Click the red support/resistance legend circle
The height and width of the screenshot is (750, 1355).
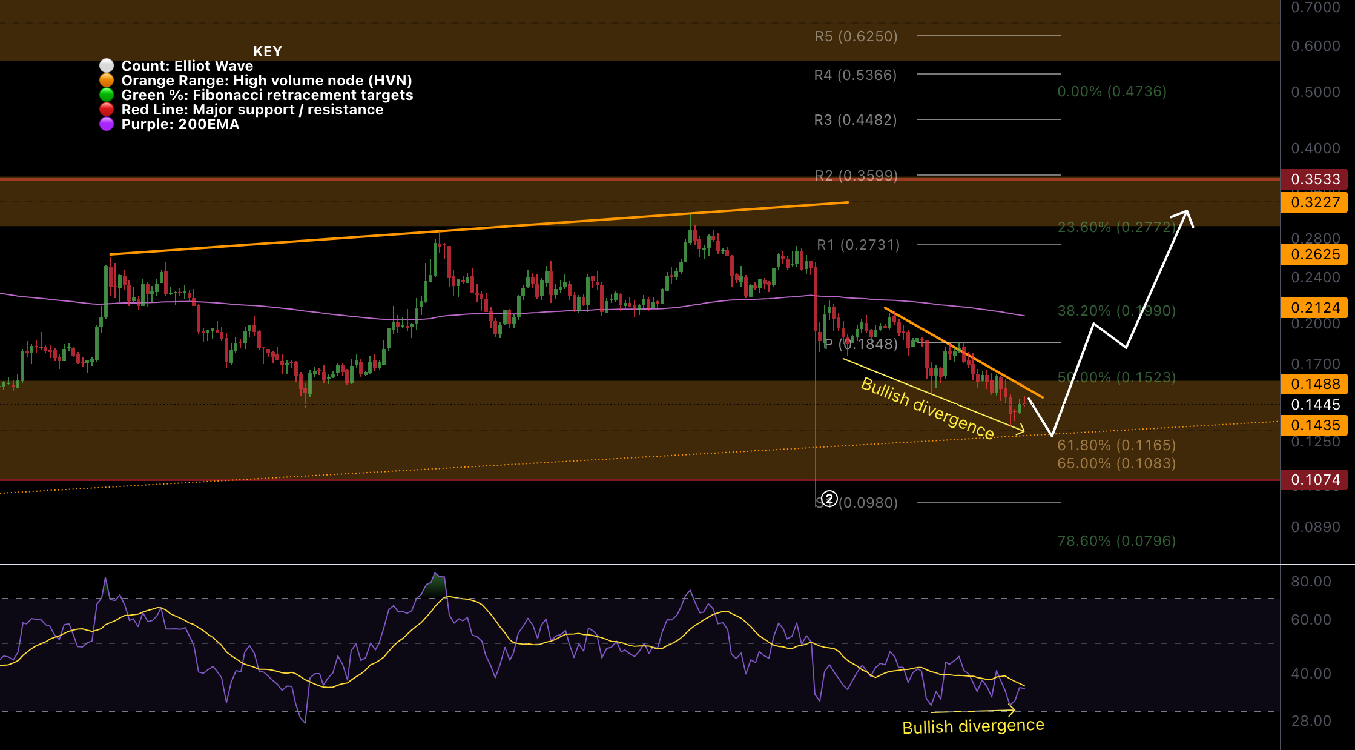tap(107, 109)
